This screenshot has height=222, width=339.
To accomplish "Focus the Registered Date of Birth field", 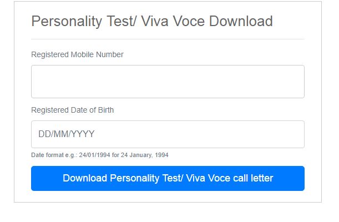I will (x=168, y=134).
